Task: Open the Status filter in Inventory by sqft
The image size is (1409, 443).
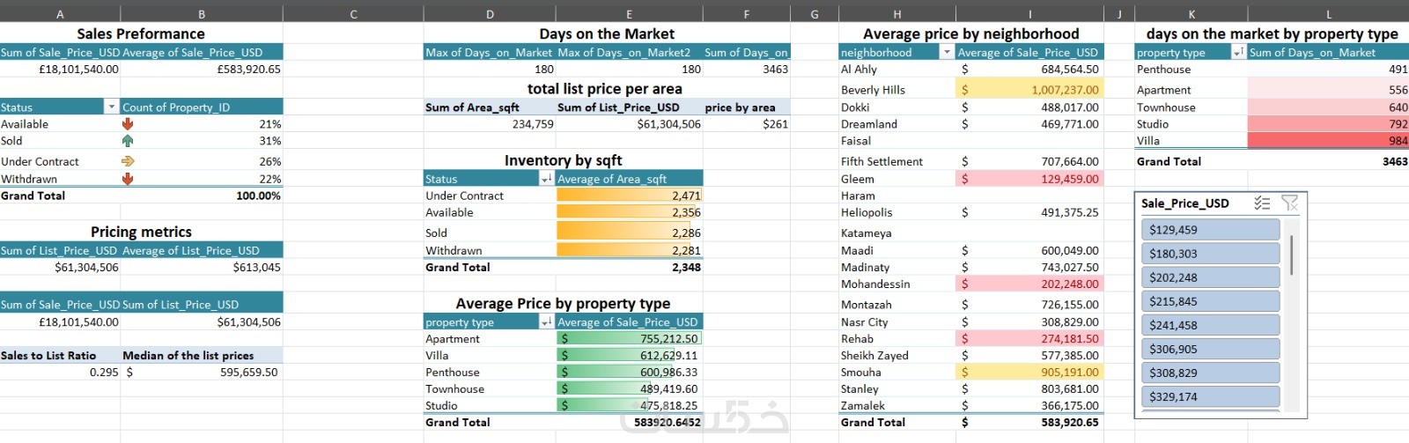Action: pos(547,179)
